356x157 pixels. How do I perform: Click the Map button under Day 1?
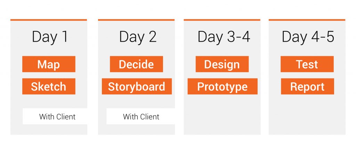pos(49,64)
